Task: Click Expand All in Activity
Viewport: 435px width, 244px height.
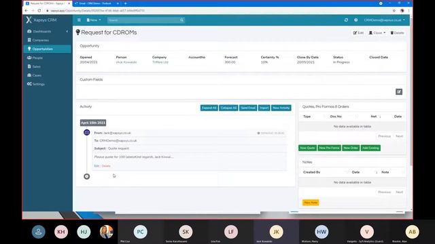Action: point(209,108)
